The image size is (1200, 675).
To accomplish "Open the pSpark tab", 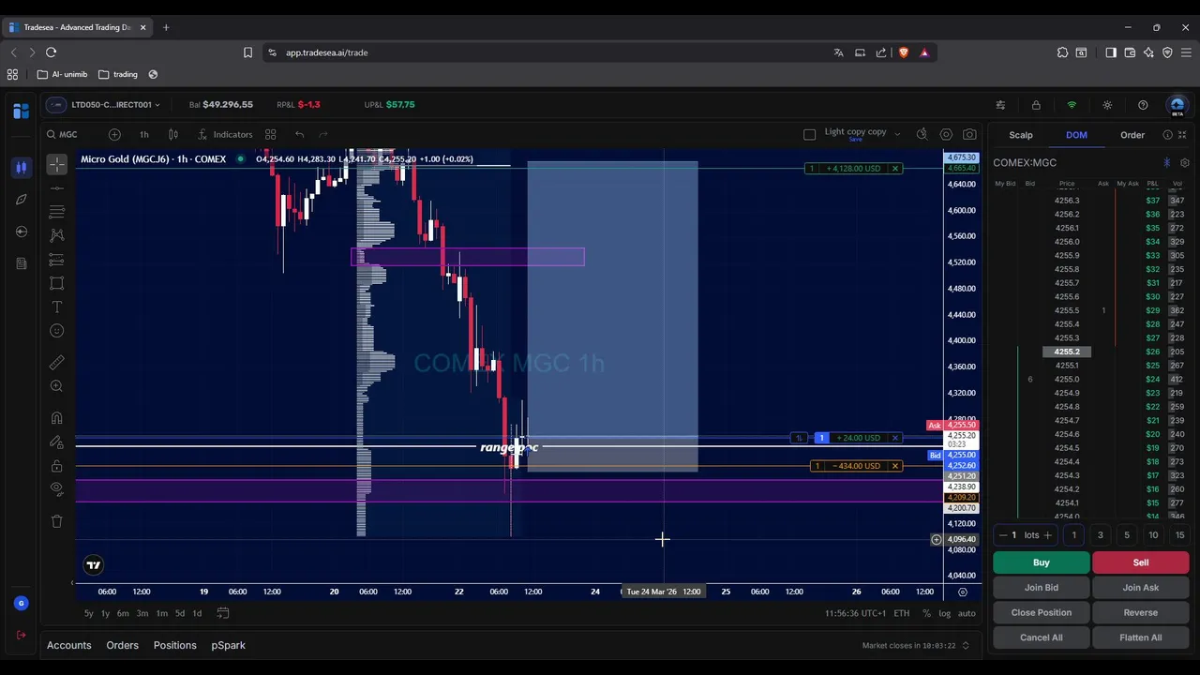I will pos(229,645).
